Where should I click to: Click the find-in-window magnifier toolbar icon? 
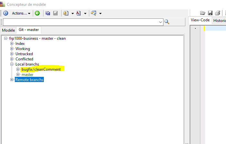click(x=93, y=13)
